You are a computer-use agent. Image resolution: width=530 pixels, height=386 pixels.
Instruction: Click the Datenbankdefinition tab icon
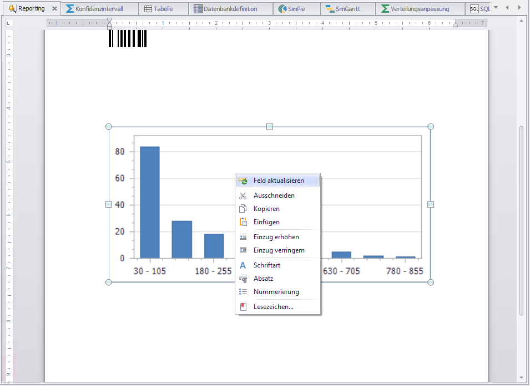198,9
